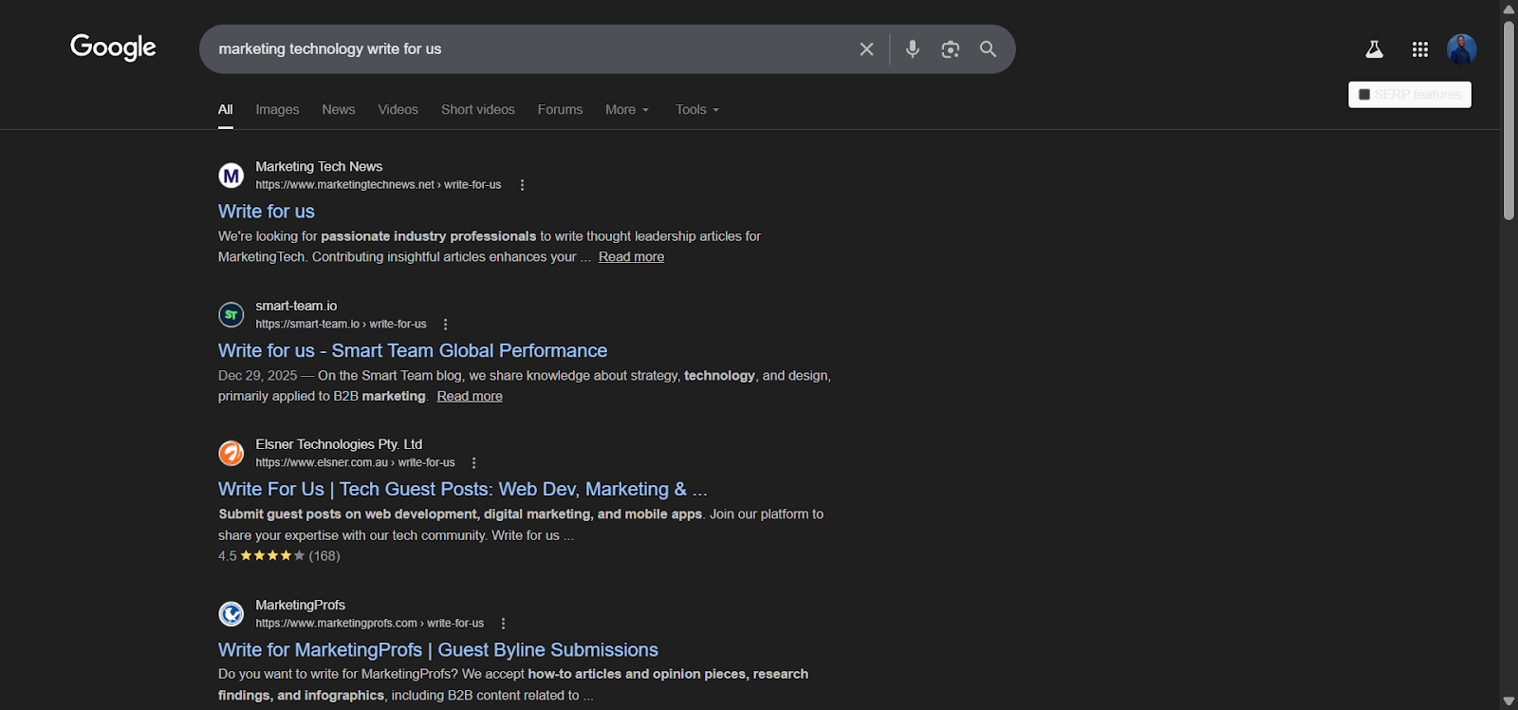Open 'Write for MarketingProfs | Guest Byline Submissions'
The height and width of the screenshot is (710, 1518).
(x=438, y=649)
